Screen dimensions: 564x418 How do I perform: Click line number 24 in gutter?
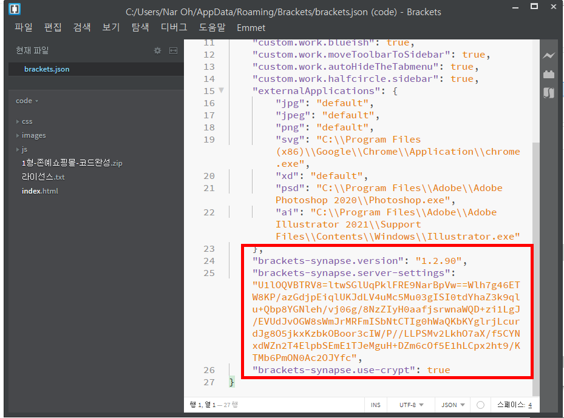(209, 261)
